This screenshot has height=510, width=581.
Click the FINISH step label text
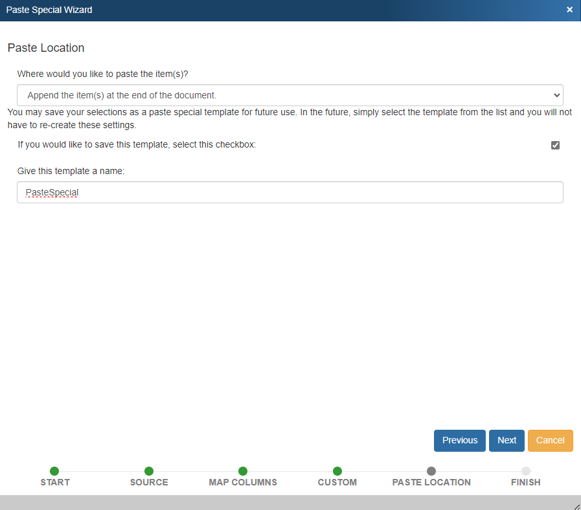click(525, 482)
